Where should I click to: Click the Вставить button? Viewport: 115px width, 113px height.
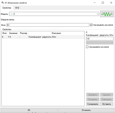(107, 104)
